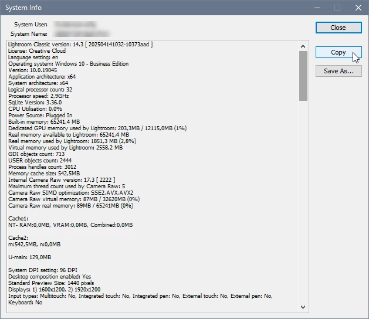Screen dimensions: 369x319
Task: Close the System Info window with X
Action: pos(358,8)
